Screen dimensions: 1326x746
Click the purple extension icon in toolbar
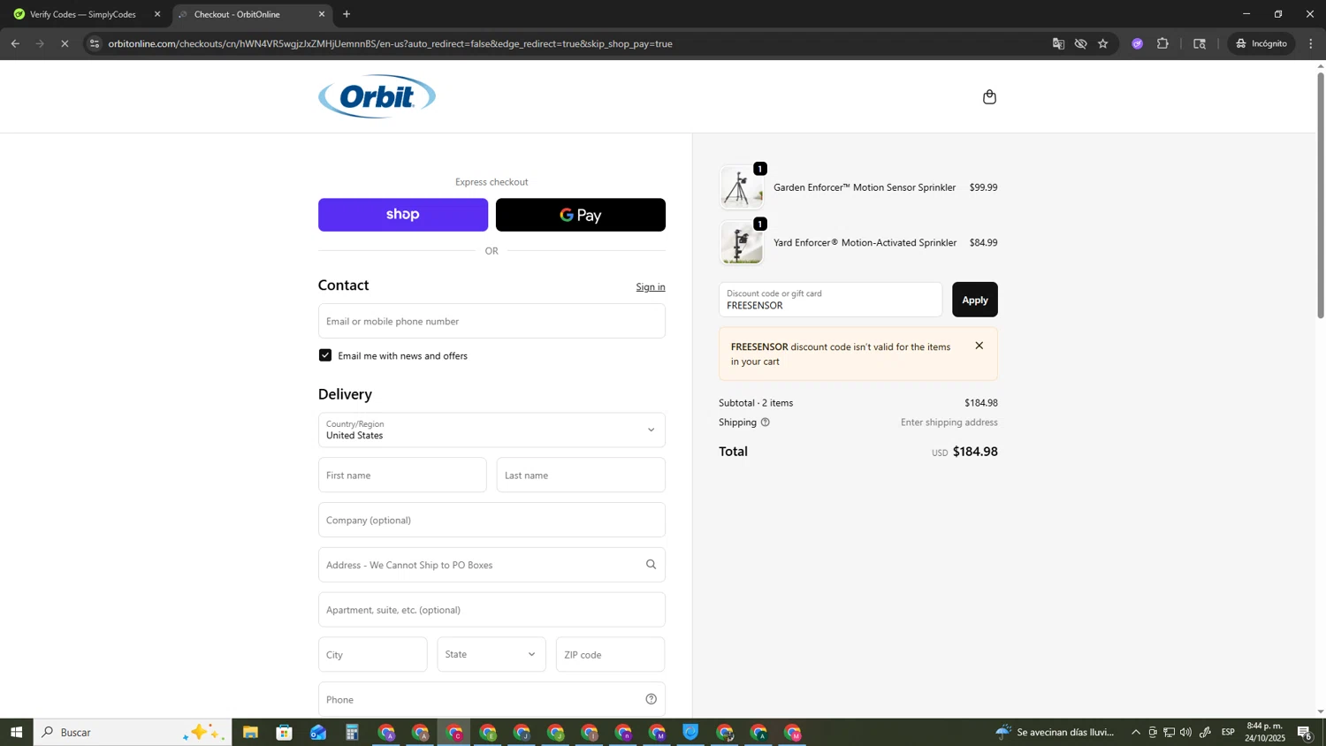(x=1138, y=43)
